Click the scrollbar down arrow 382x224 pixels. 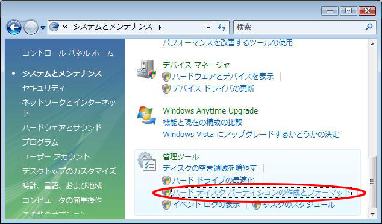[372, 214]
